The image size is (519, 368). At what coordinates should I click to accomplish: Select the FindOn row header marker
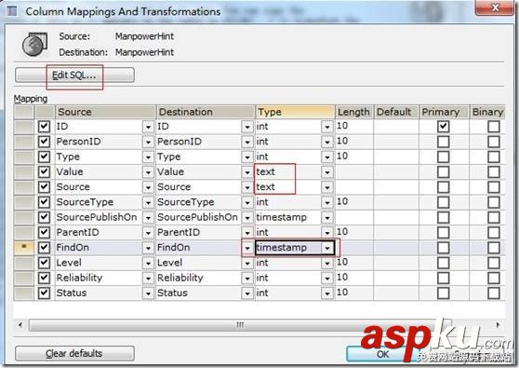tap(24, 248)
